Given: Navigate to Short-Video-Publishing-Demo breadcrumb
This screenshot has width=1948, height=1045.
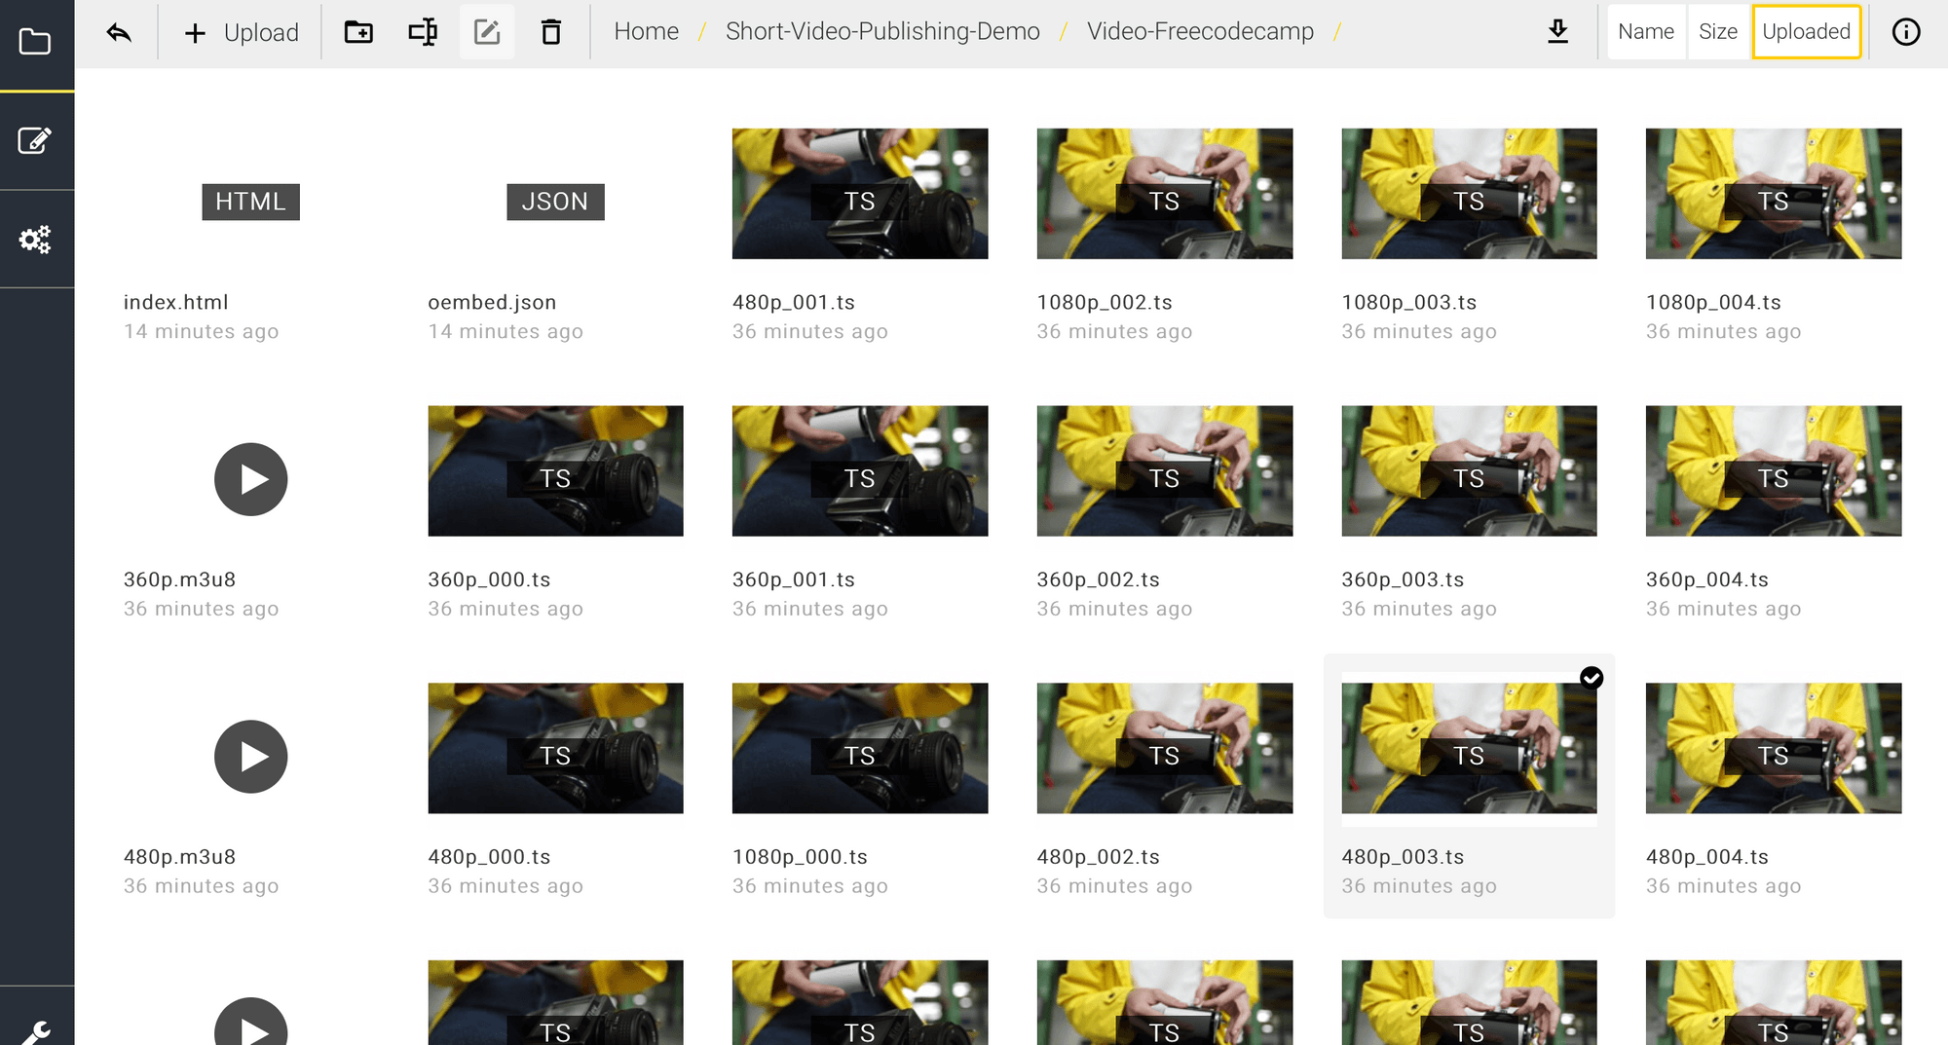Looking at the screenshot, I should pyautogui.click(x=882, y=32).
